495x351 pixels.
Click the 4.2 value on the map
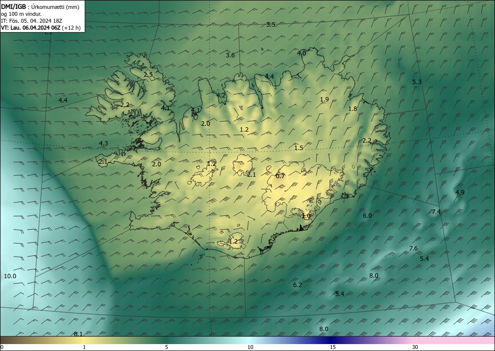(221, 96)
